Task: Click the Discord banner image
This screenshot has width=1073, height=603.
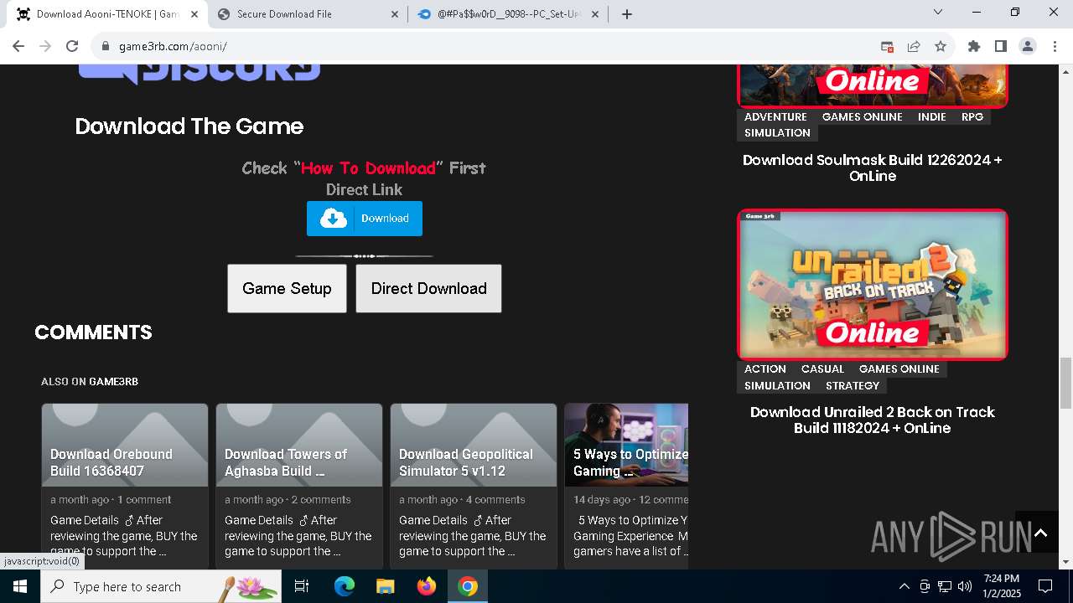Action: point(200,74)
